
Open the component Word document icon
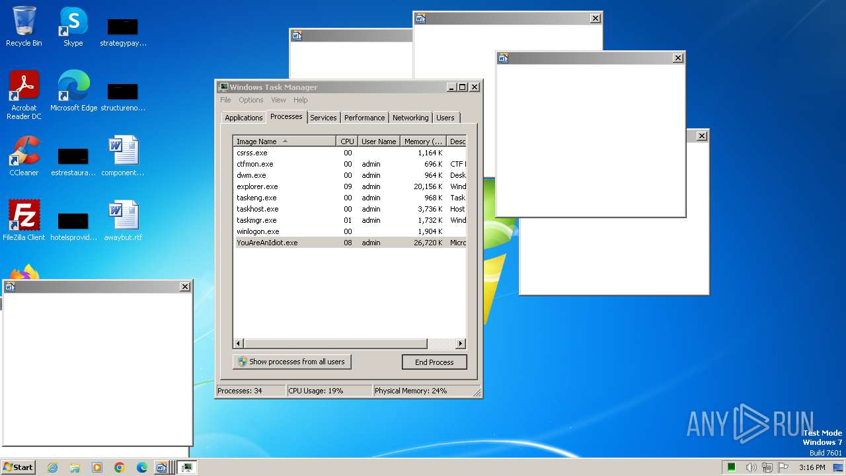tap(123, 156)
